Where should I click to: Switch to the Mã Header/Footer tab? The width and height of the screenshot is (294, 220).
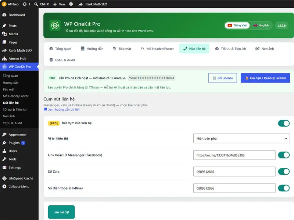pos(157,49)
